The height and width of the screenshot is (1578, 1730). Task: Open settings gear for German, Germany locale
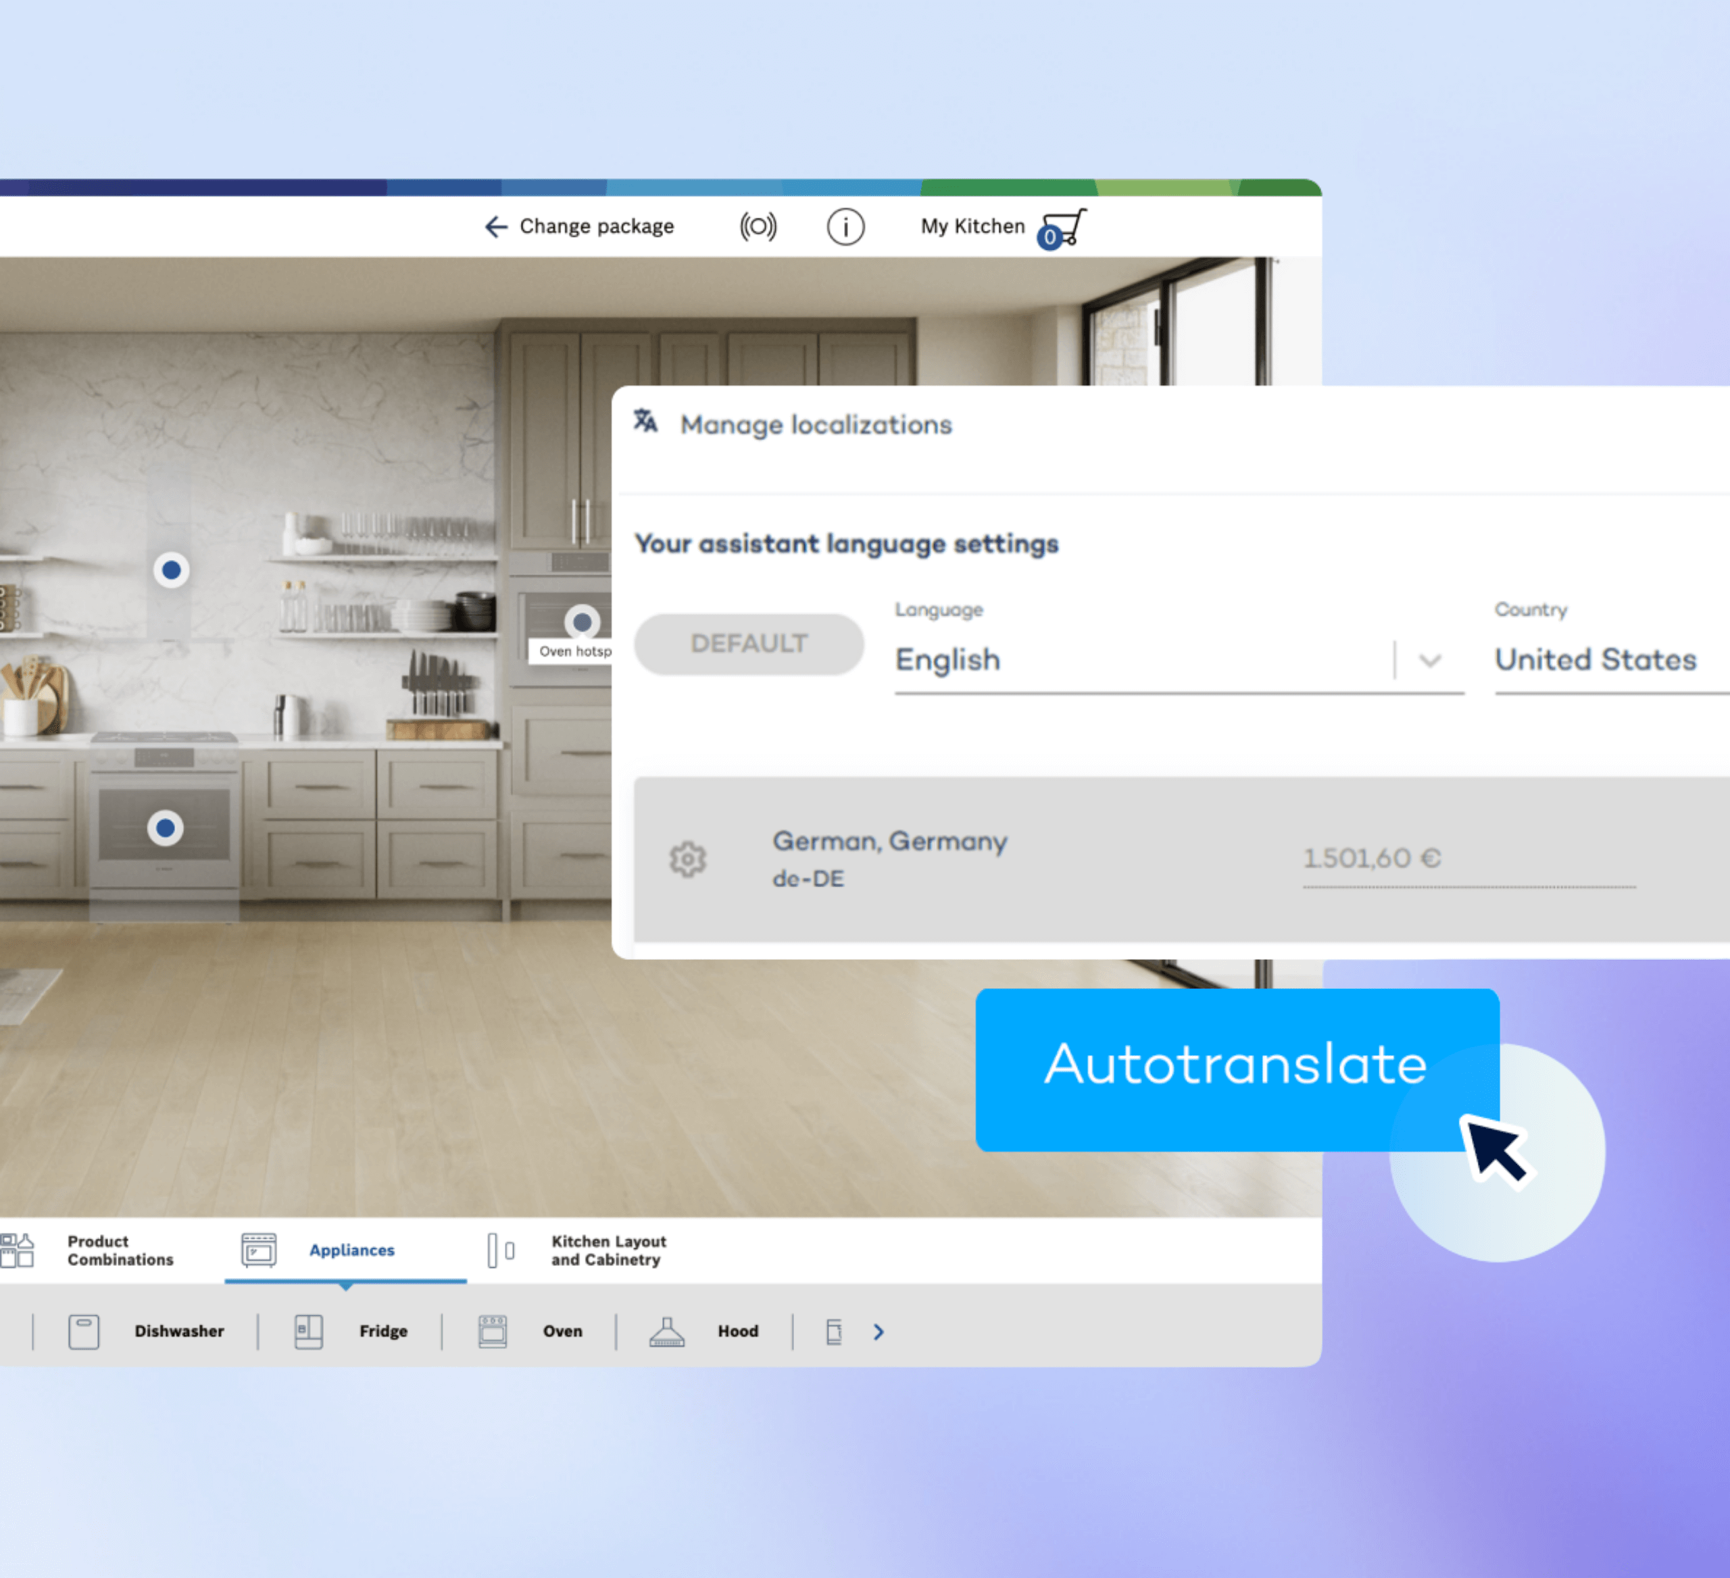click(x=687, y=859)
